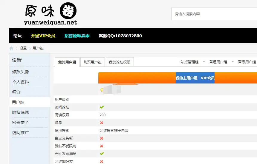Open 开通VIP会员 in navigation bar
Screen dimensions: 257x164
[x=43, y=36]
